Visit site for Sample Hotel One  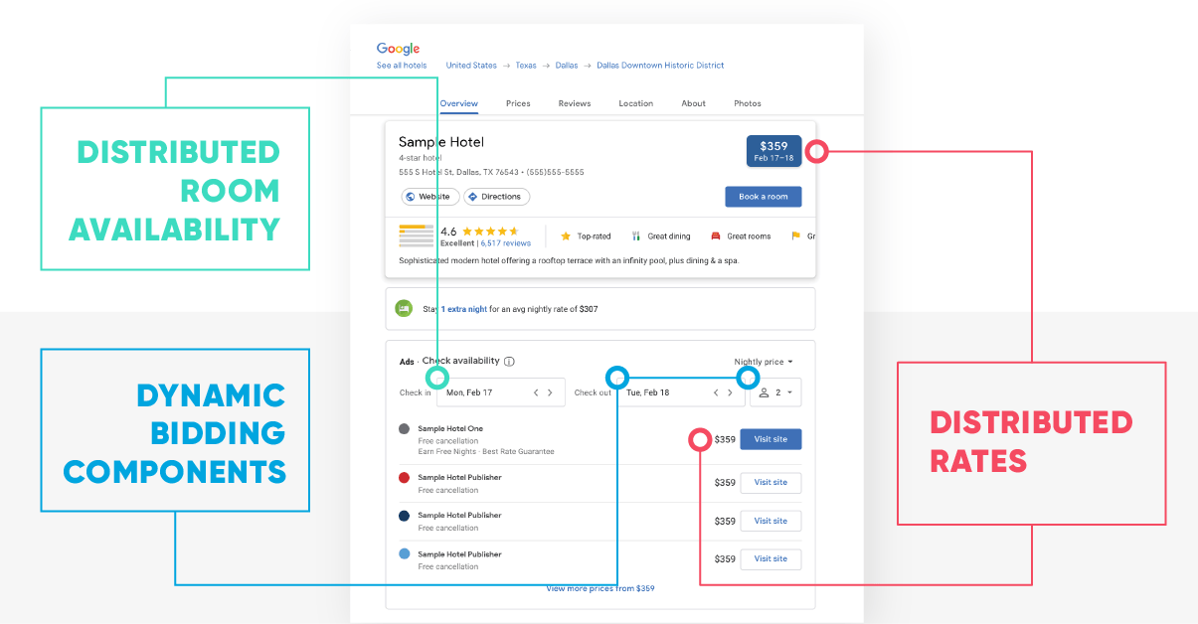coord(770,439)
